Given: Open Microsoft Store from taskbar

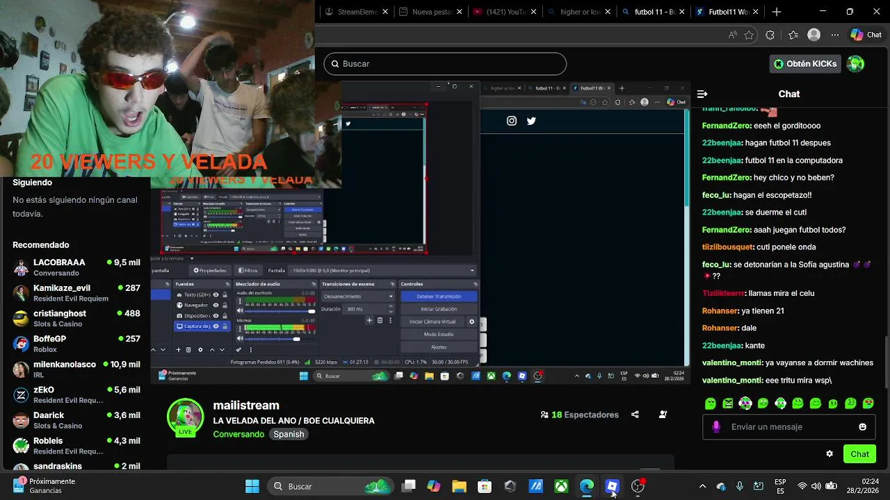Looking at the screenshot, I should point(485,486).
